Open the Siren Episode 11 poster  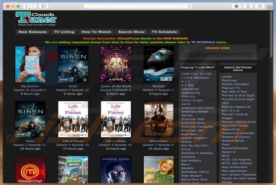pos(30,119)
